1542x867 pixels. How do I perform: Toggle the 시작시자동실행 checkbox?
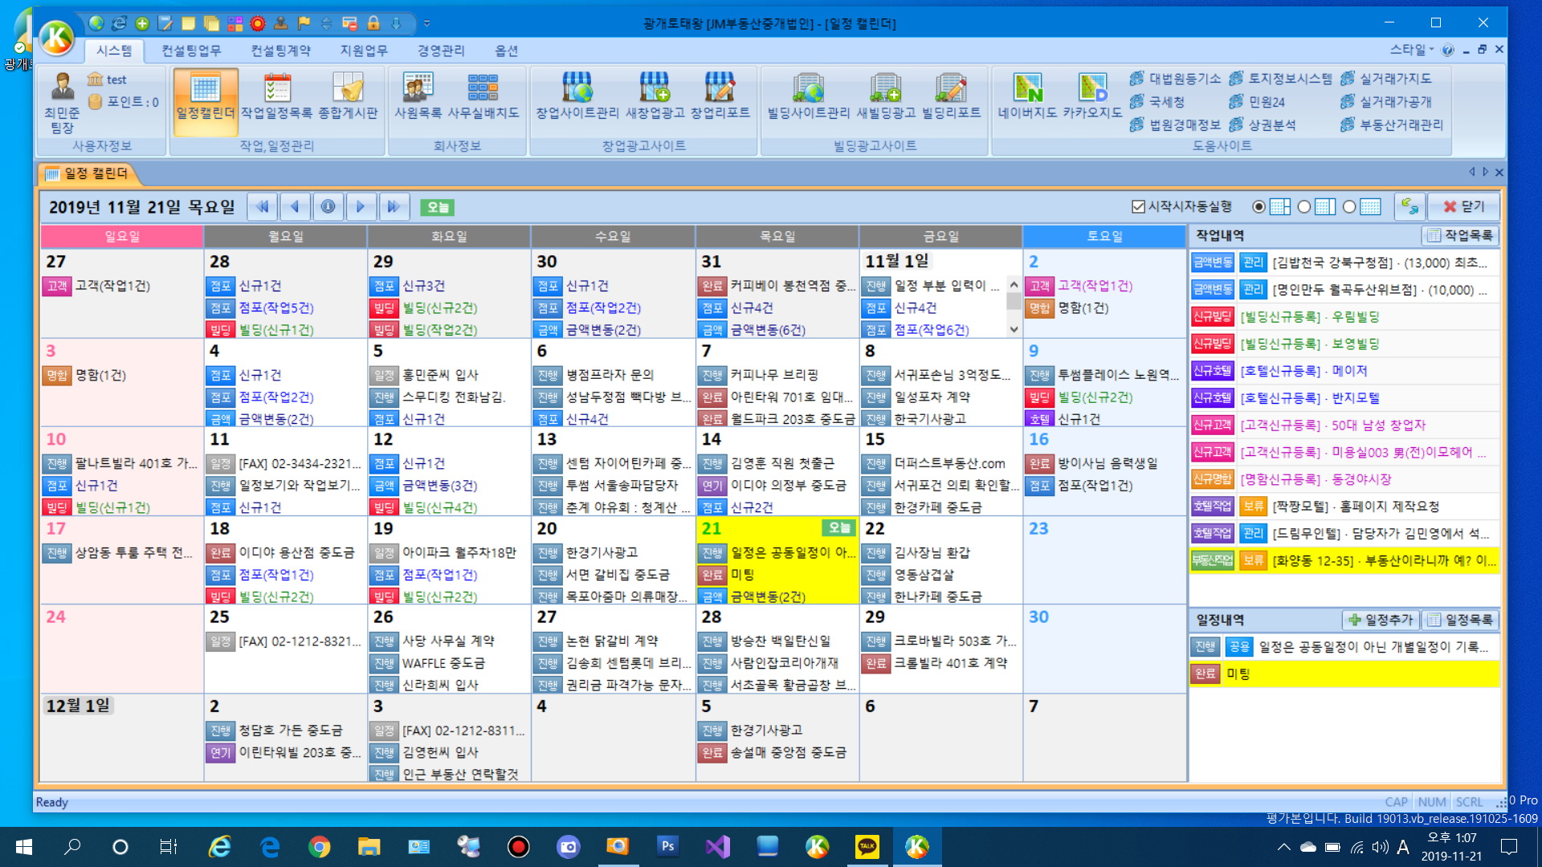[1138, 207]
